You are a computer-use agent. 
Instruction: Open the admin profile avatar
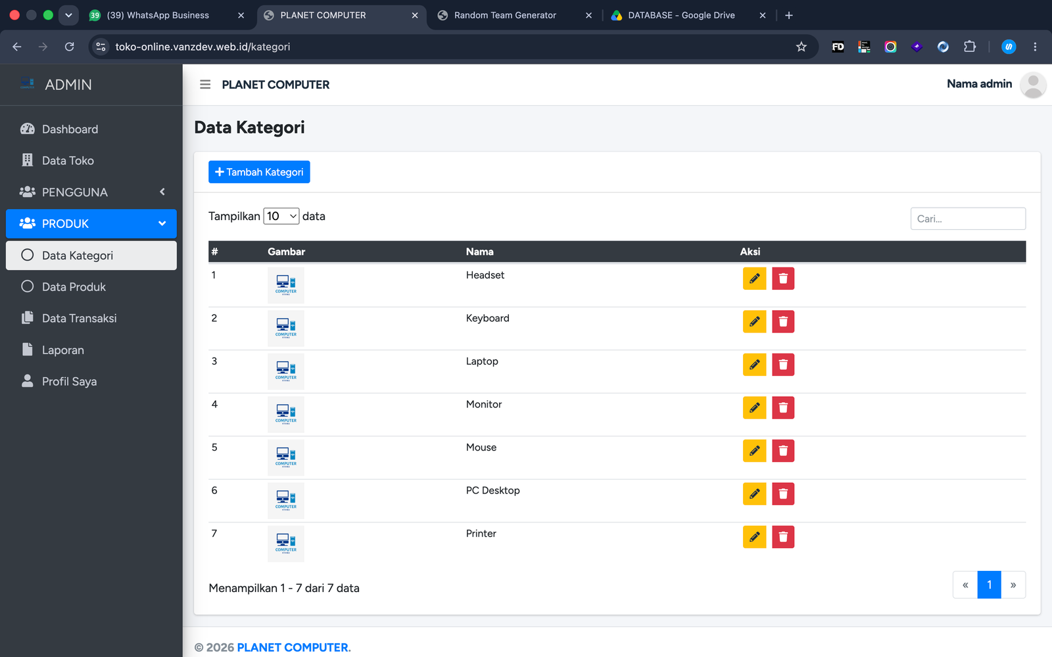(x=1033, y=85)
